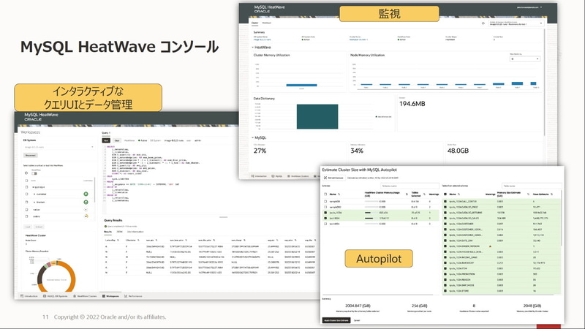This screenshot has height=329, width=585.
Task: Click Workspaces tab in bottom bar
Action: [111, 296]
